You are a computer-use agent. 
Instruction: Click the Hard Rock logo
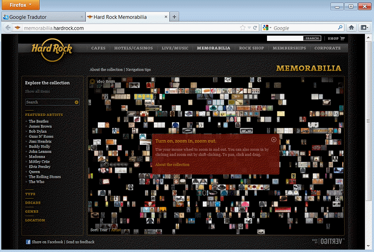[52, 50]
